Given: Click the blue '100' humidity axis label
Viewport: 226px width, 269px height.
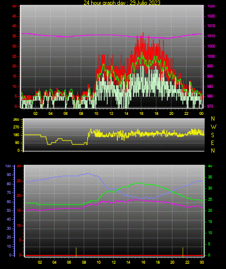Looking at the screenshot, I should tap(8, 166).
